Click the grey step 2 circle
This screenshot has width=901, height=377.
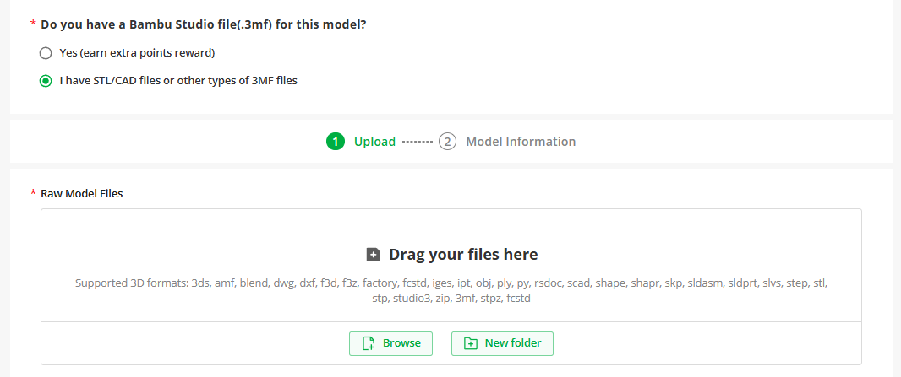447,142
